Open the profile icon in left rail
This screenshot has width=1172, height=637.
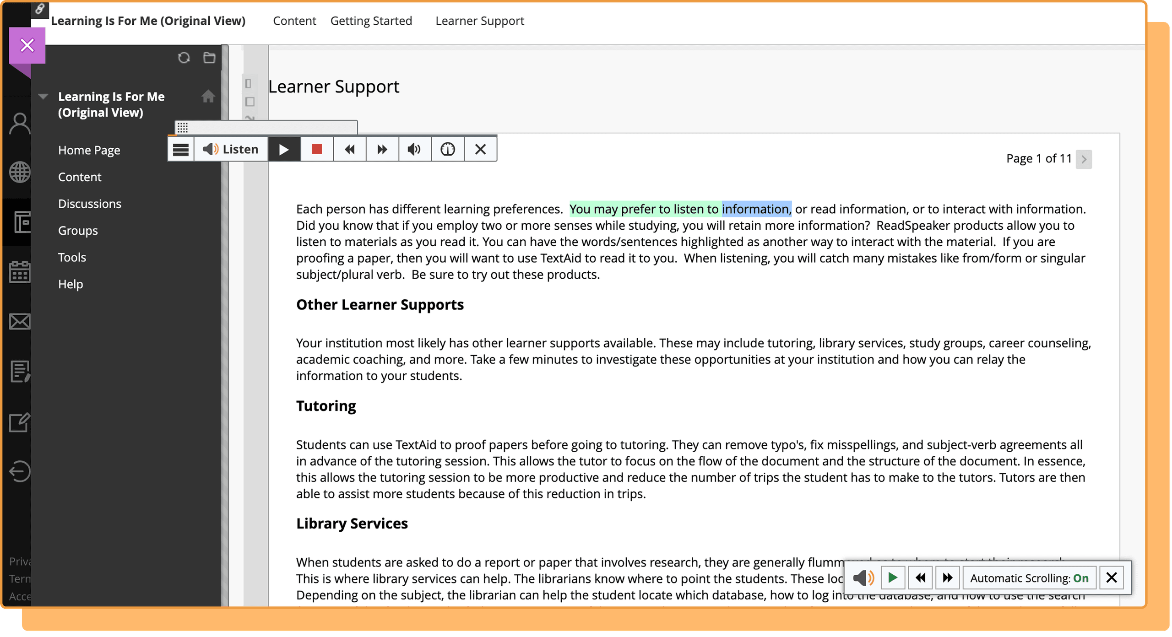pos(20,124)
